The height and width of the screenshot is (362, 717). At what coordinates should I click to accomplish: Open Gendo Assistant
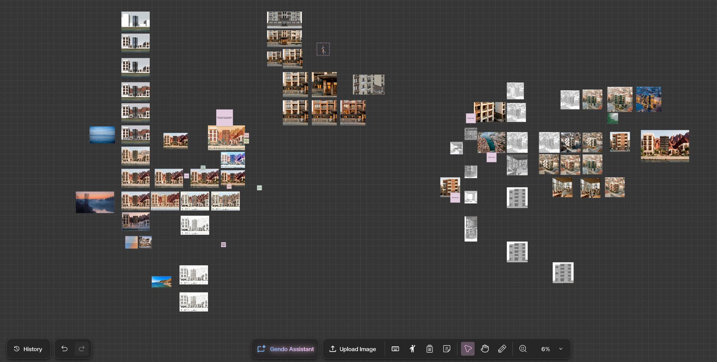coord(285,349)
